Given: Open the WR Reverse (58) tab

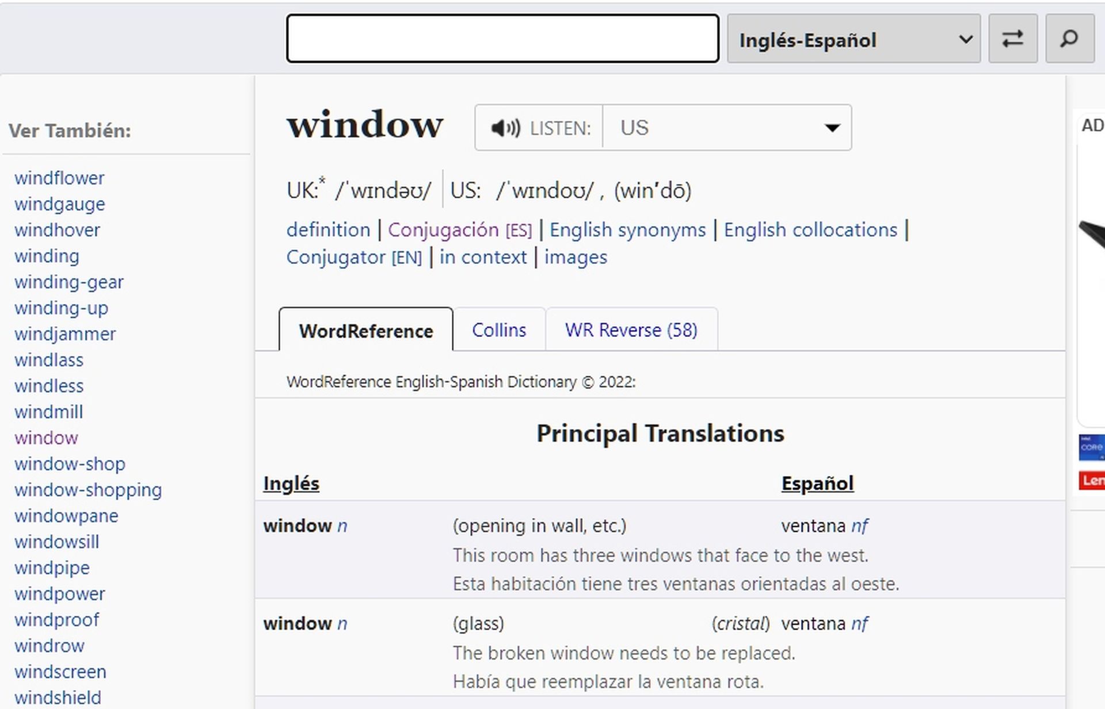Looking at the screenshot, I should (631, 329).
